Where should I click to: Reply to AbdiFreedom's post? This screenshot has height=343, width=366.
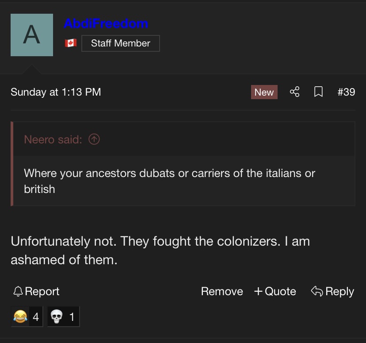click(x=332, y=291)
